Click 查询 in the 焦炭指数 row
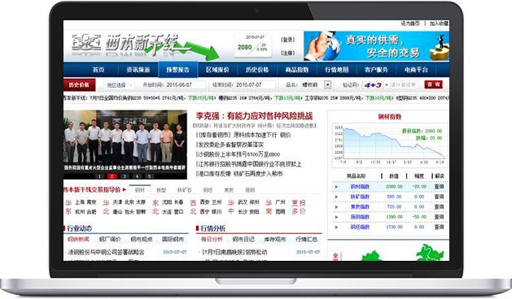This screenshot has height=299, width=512. (x=439, y=207)
